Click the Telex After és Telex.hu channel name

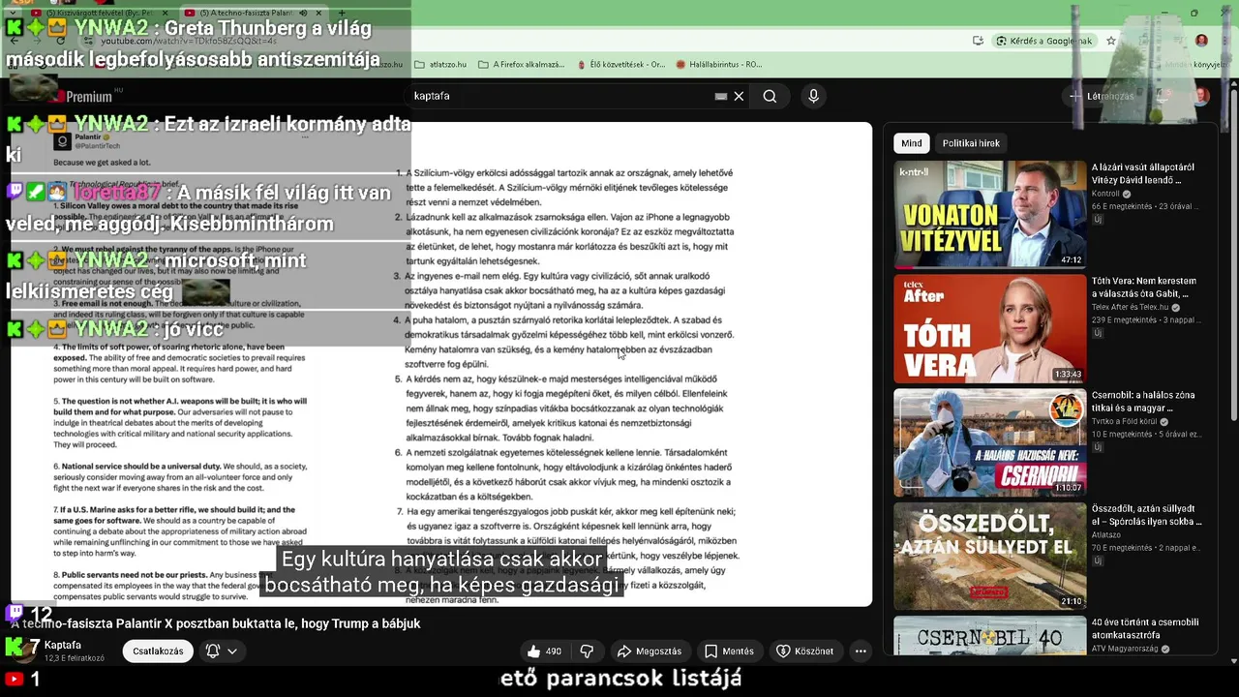[1131, 307]
